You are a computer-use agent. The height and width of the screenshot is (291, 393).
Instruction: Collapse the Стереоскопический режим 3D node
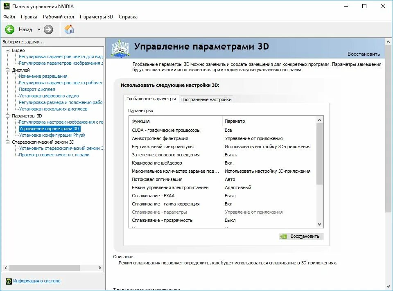7,142
